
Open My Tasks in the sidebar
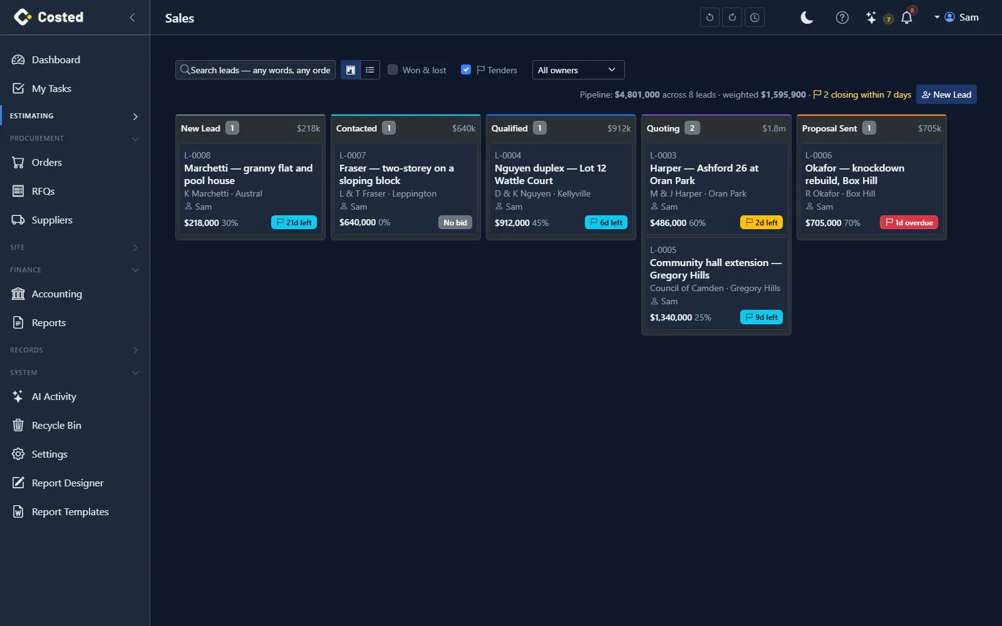(75, 89)
